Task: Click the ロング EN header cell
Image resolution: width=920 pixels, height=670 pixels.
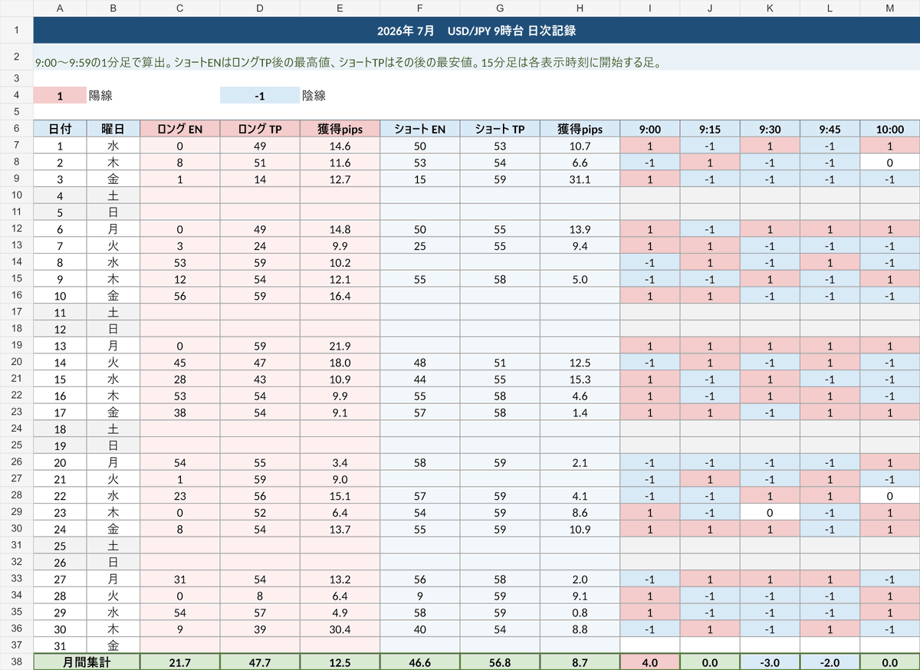Action: 180,129
